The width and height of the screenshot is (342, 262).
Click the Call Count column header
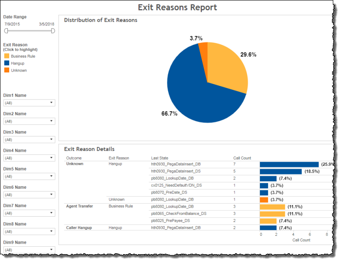(242, 158)
